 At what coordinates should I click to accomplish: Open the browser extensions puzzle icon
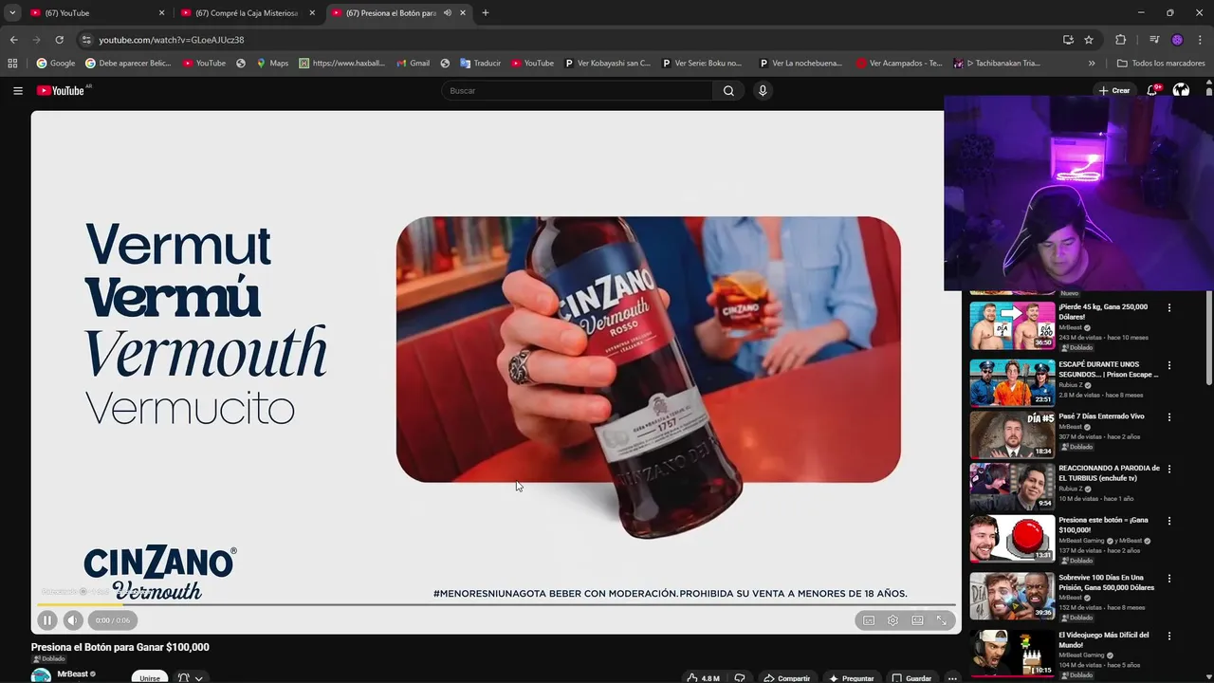(1120, 40)
